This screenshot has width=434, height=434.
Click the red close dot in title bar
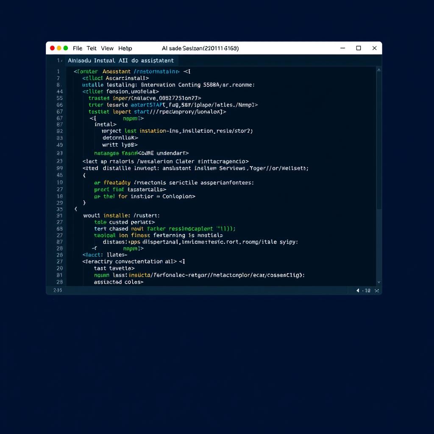tap(53, 48)
